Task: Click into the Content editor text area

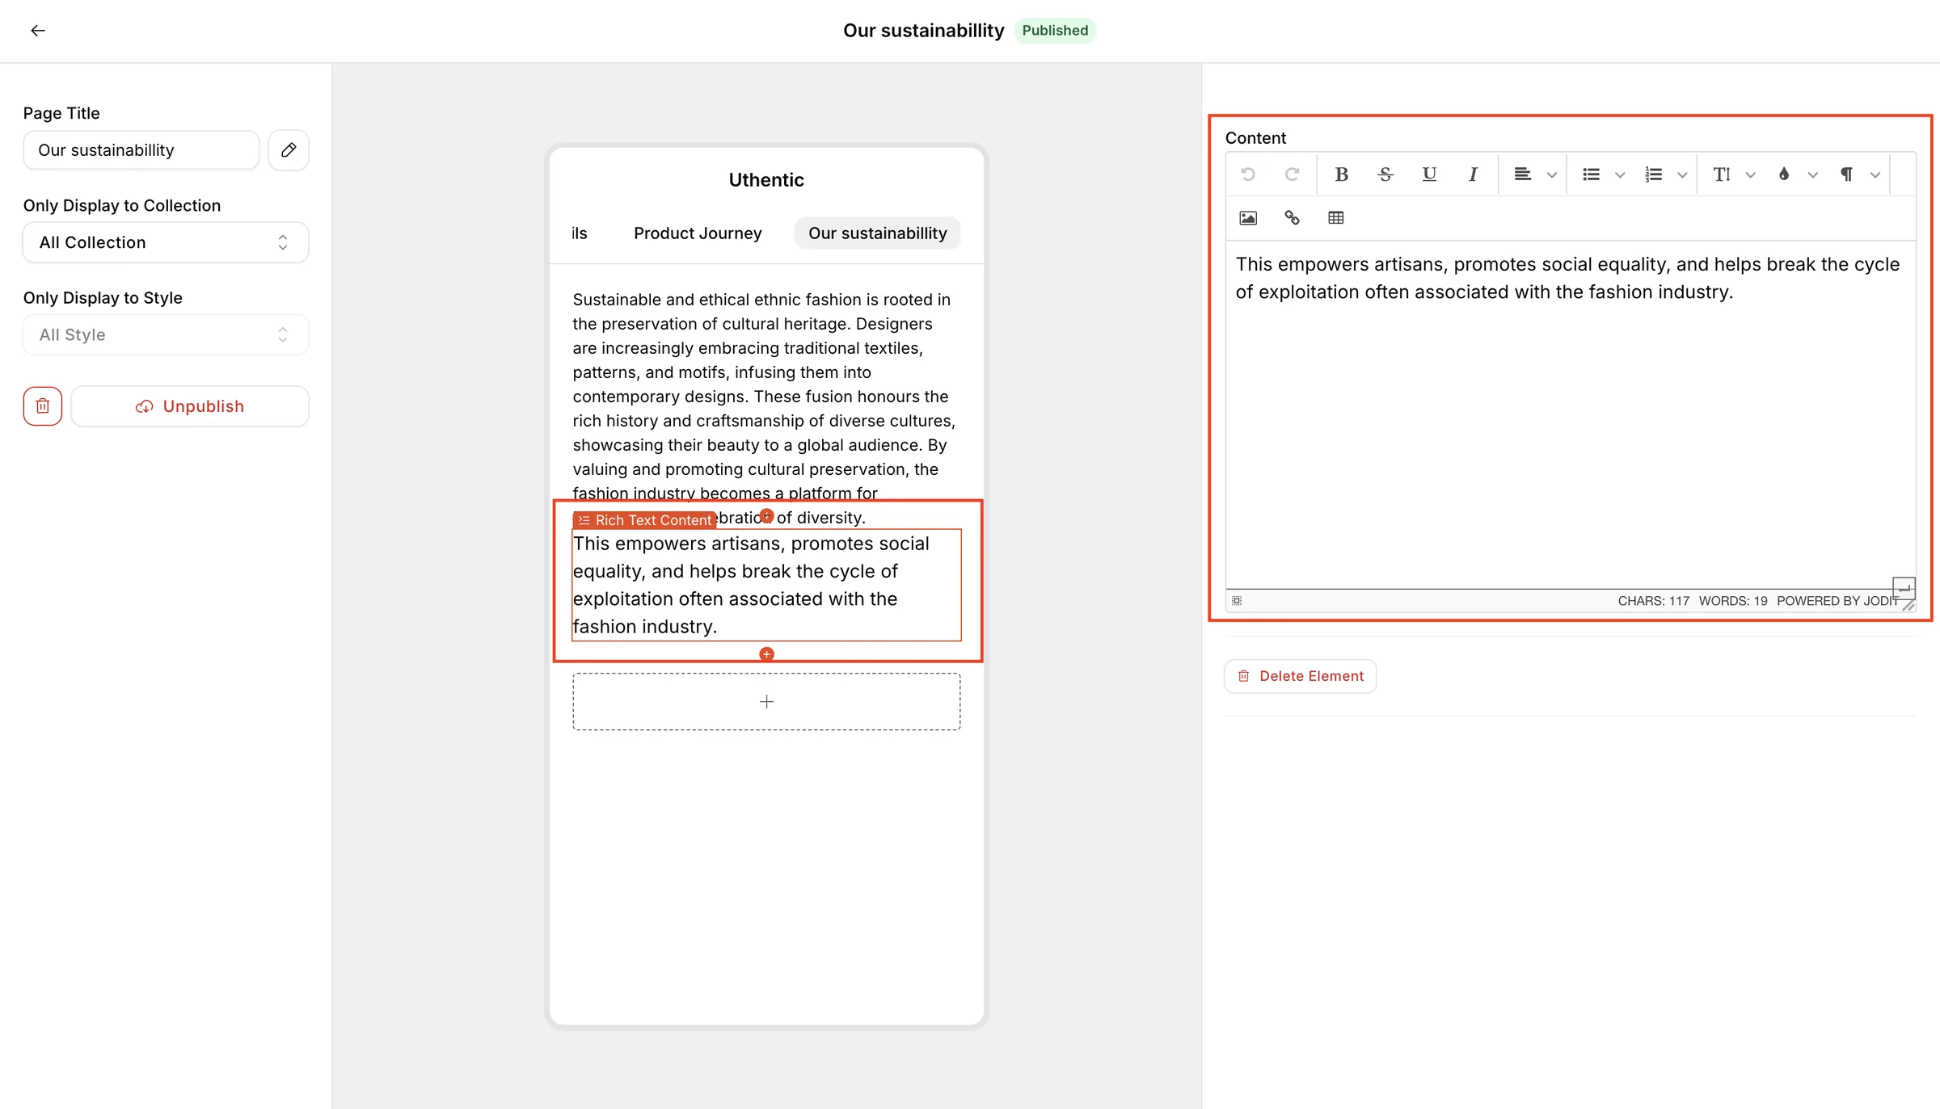Action: (x=1571, y=414)
